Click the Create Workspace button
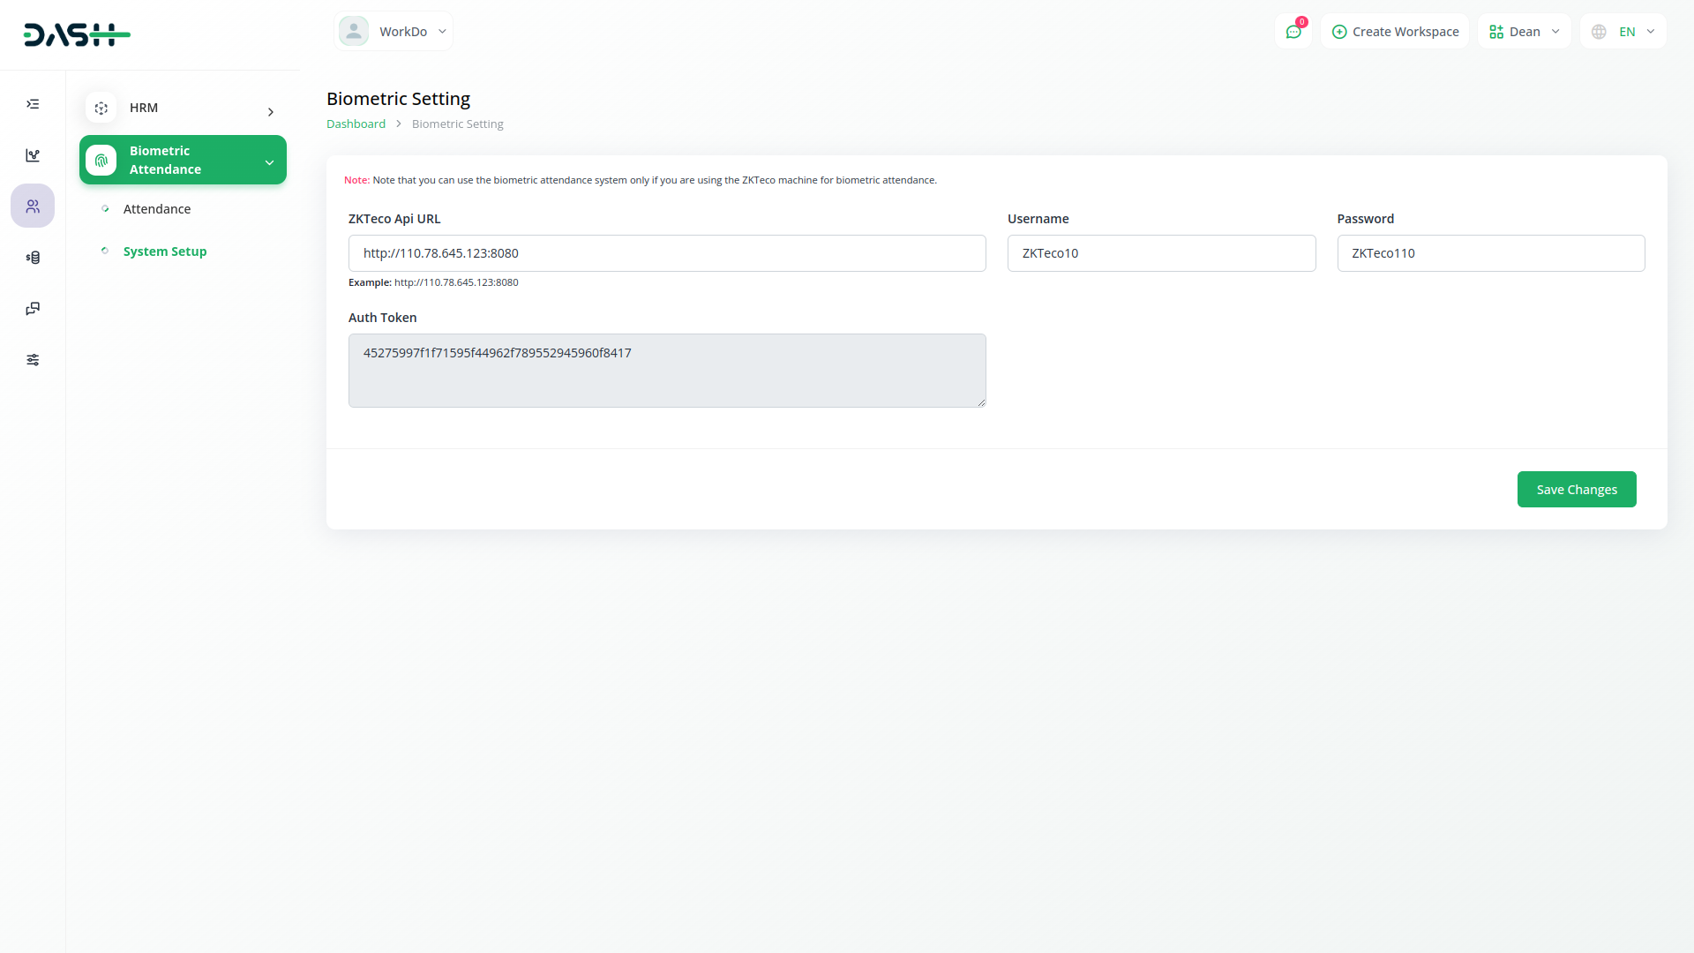 [x=1395, y=32]
